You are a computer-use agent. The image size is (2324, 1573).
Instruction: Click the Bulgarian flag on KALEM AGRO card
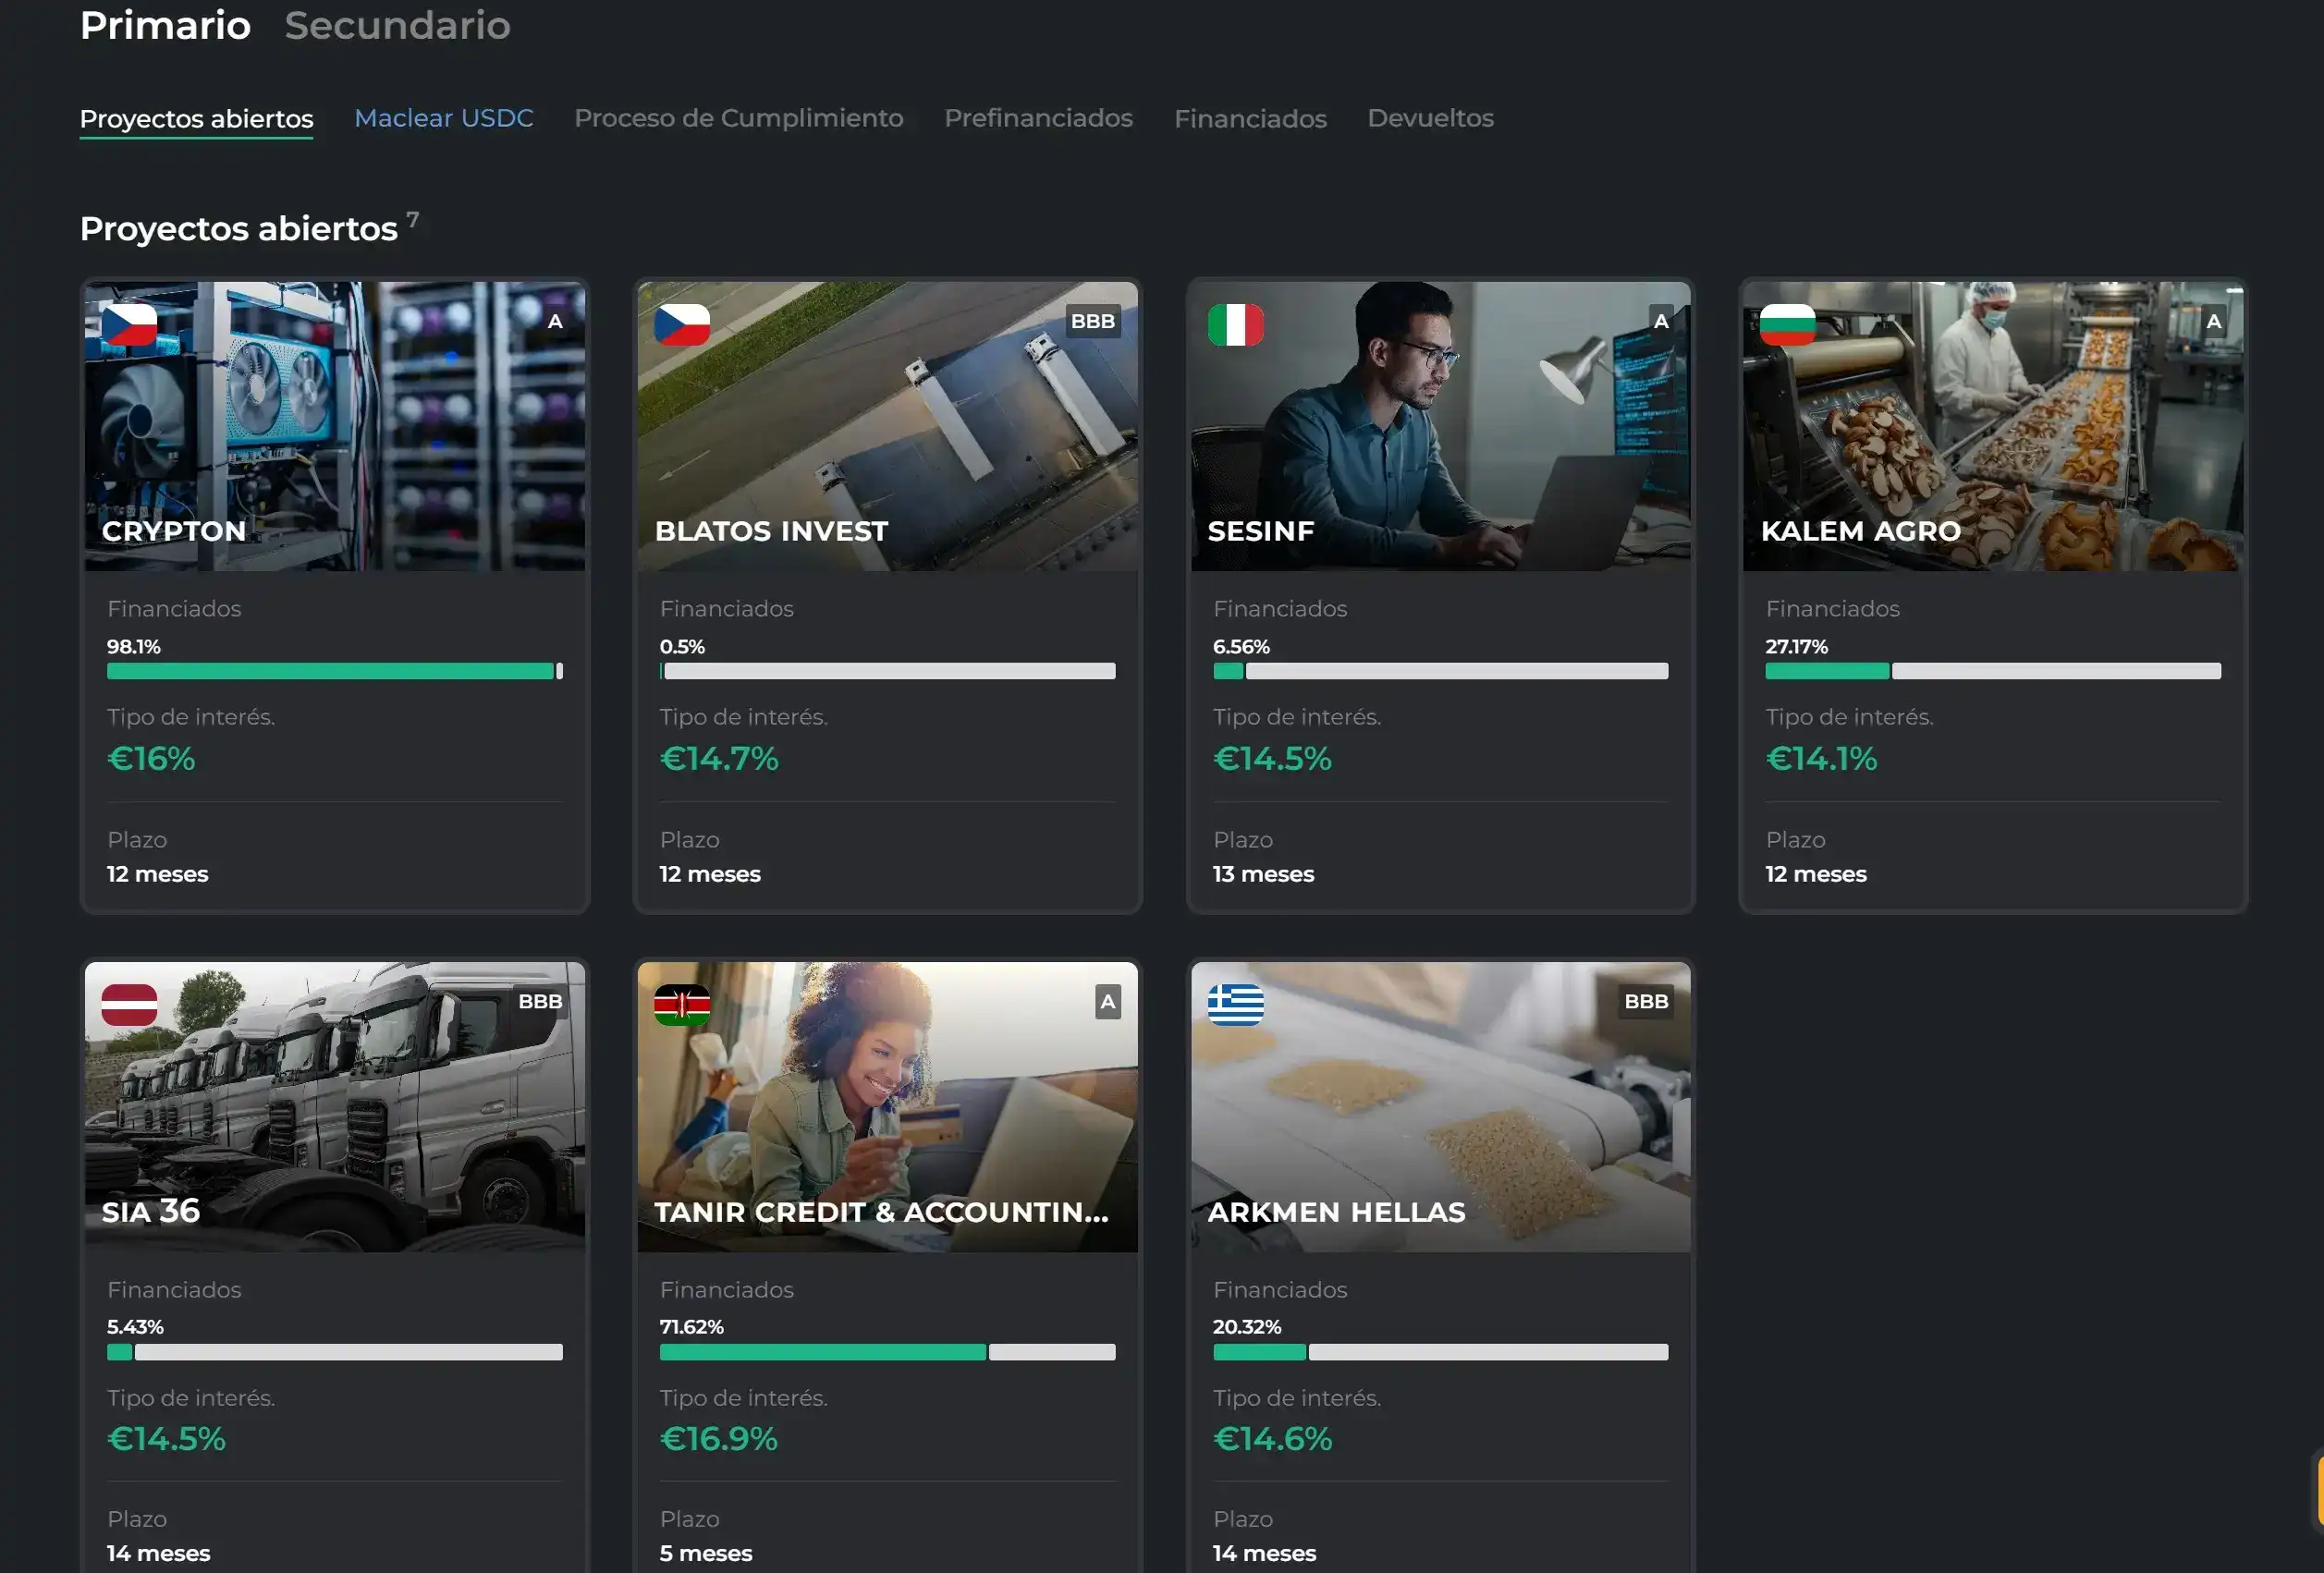pos(1787,325)
